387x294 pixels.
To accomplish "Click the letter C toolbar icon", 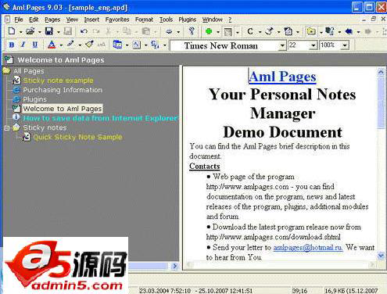I will 250,31.
